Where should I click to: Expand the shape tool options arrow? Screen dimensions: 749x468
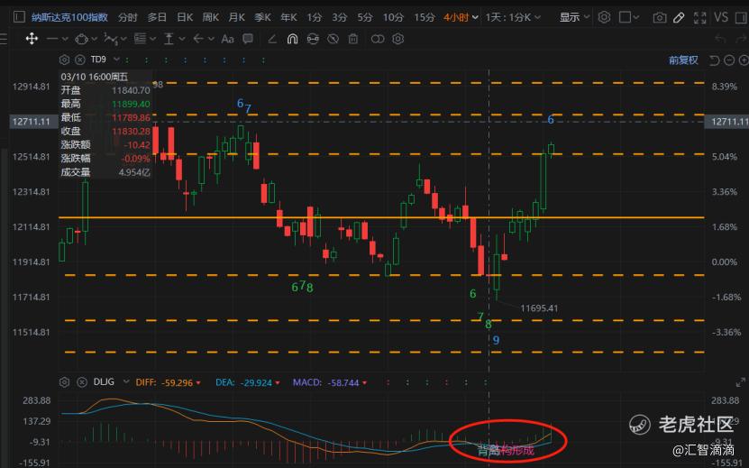click(x=94, y=39)
